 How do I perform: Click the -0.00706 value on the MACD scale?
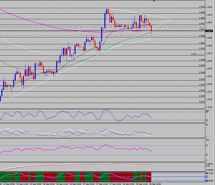click(209, 170)
